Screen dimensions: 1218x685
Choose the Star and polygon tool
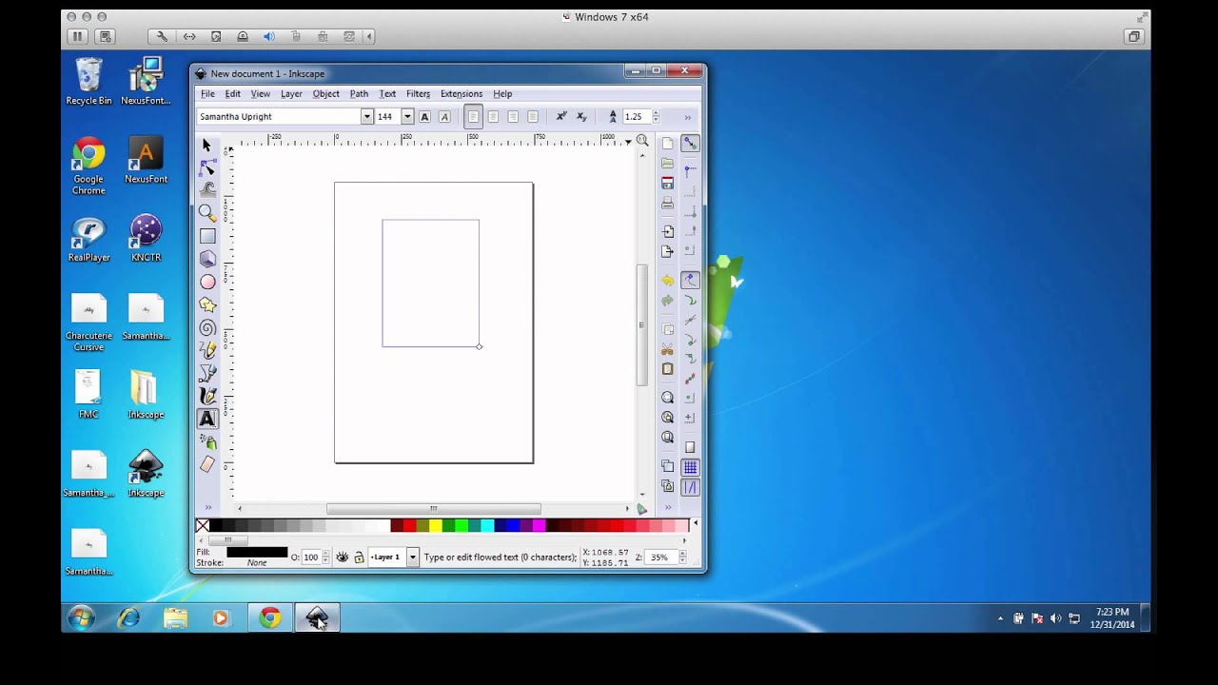coord(207,304)
